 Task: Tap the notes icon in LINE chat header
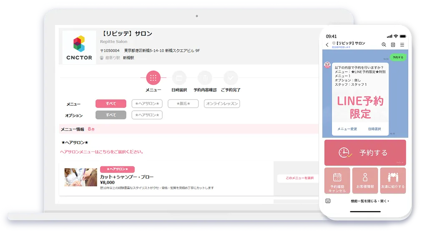coord(393,45)
